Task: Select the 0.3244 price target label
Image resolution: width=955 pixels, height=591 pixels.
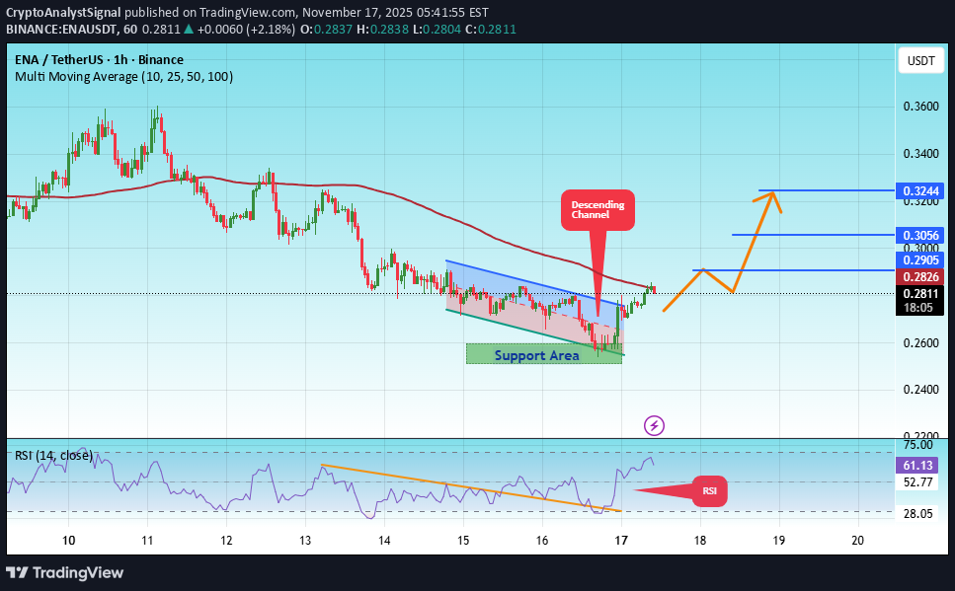Action: click(x=920, y=189)
